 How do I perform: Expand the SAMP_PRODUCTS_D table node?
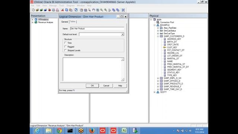click(158, 84)
